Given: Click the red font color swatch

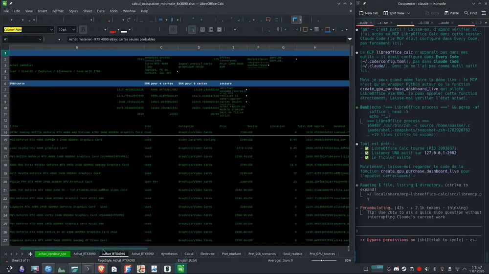Looking at the screenshot, I should [113, 30].
